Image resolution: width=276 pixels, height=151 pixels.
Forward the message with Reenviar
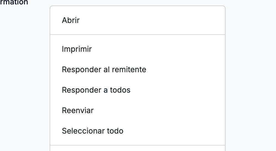coord(137,110)
